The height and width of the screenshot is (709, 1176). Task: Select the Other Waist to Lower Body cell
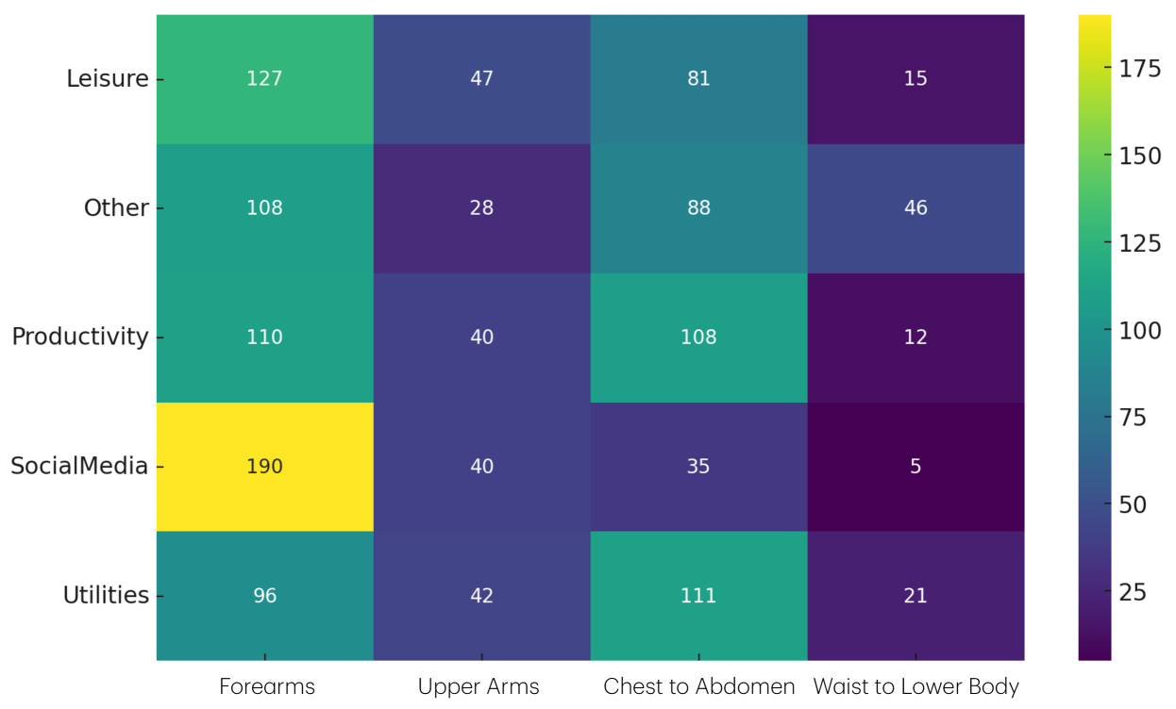[x=916, y=207]
